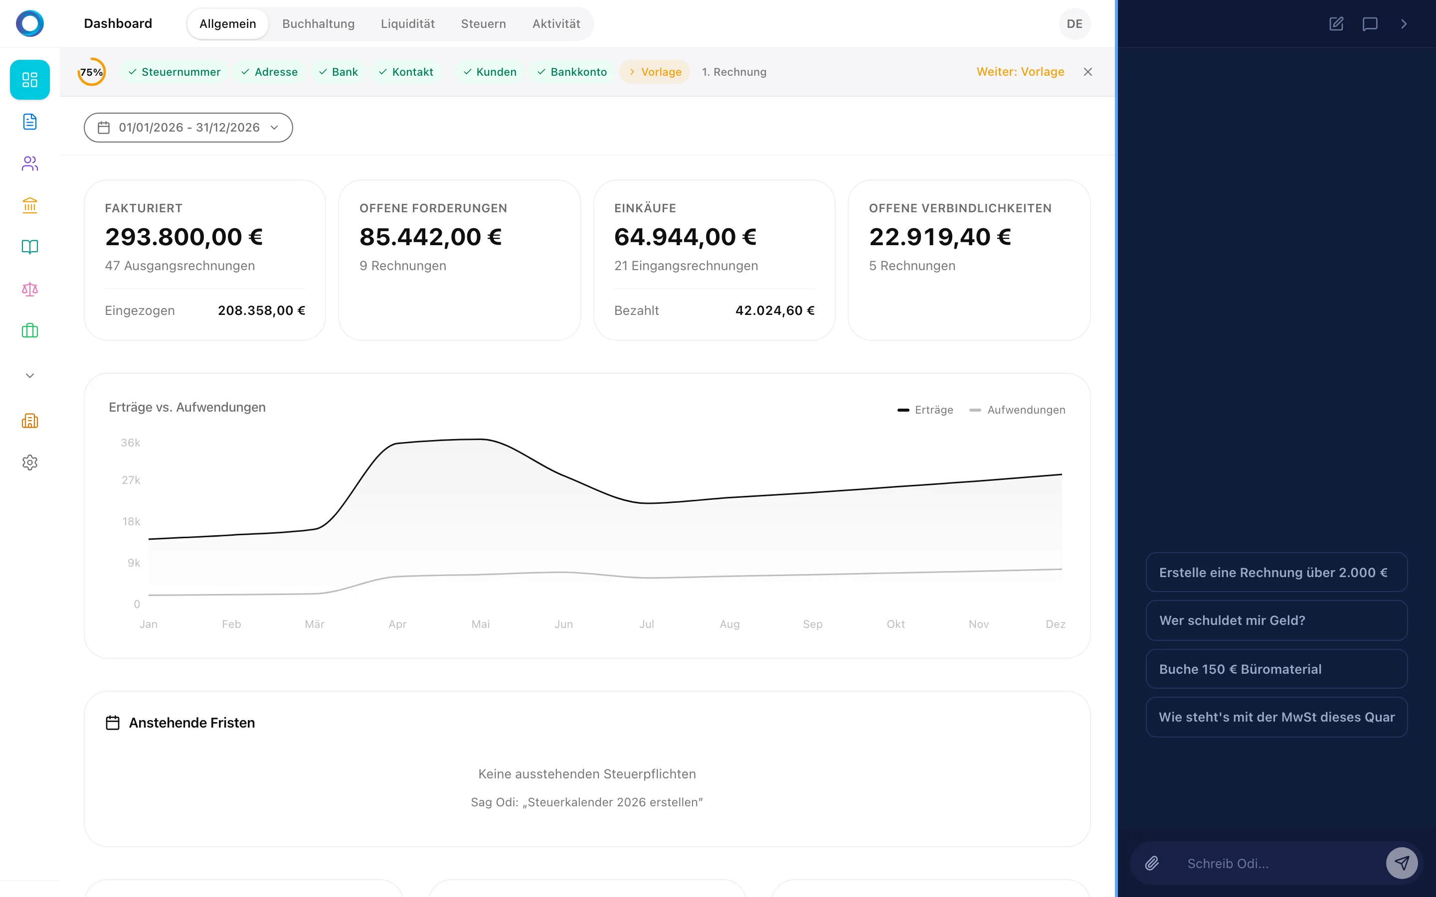Open the bank section with the bank icon
Screen dimensions: 1436x897
(30, 206)
